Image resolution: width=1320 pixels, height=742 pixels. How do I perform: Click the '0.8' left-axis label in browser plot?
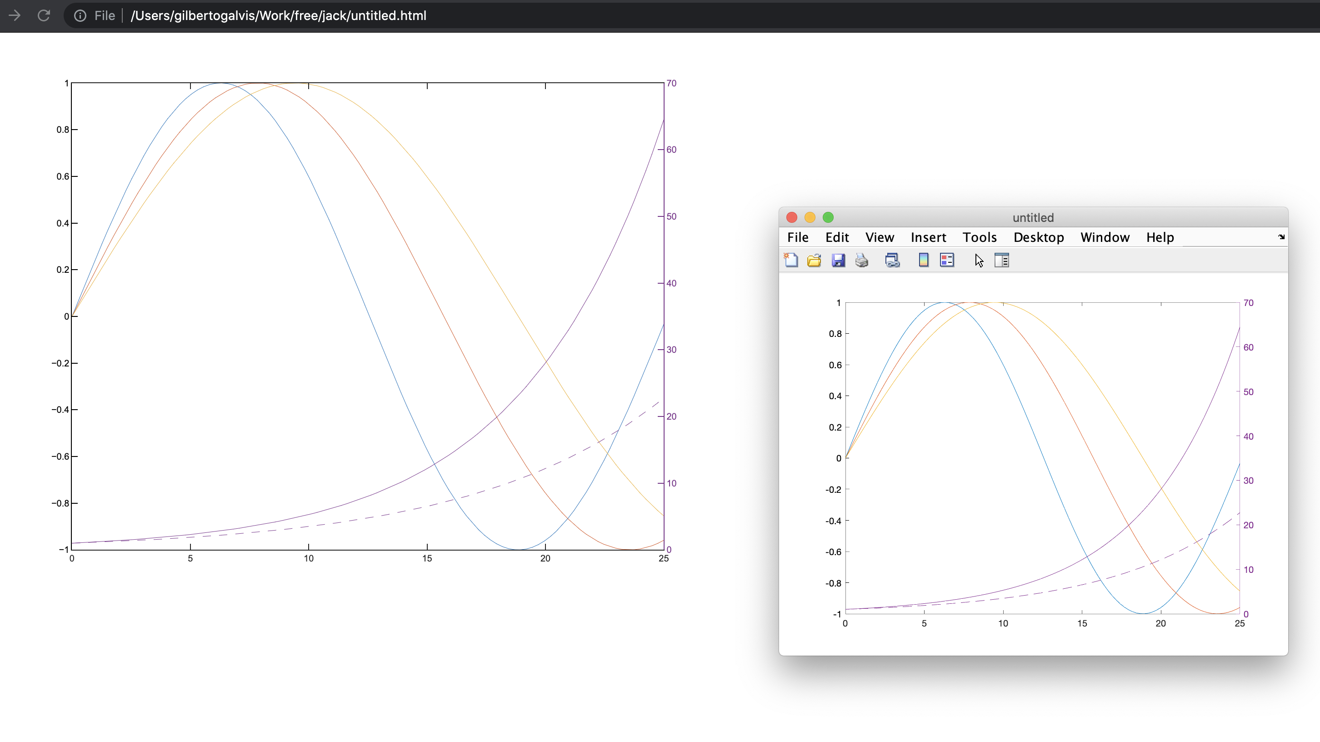[63, 130]
